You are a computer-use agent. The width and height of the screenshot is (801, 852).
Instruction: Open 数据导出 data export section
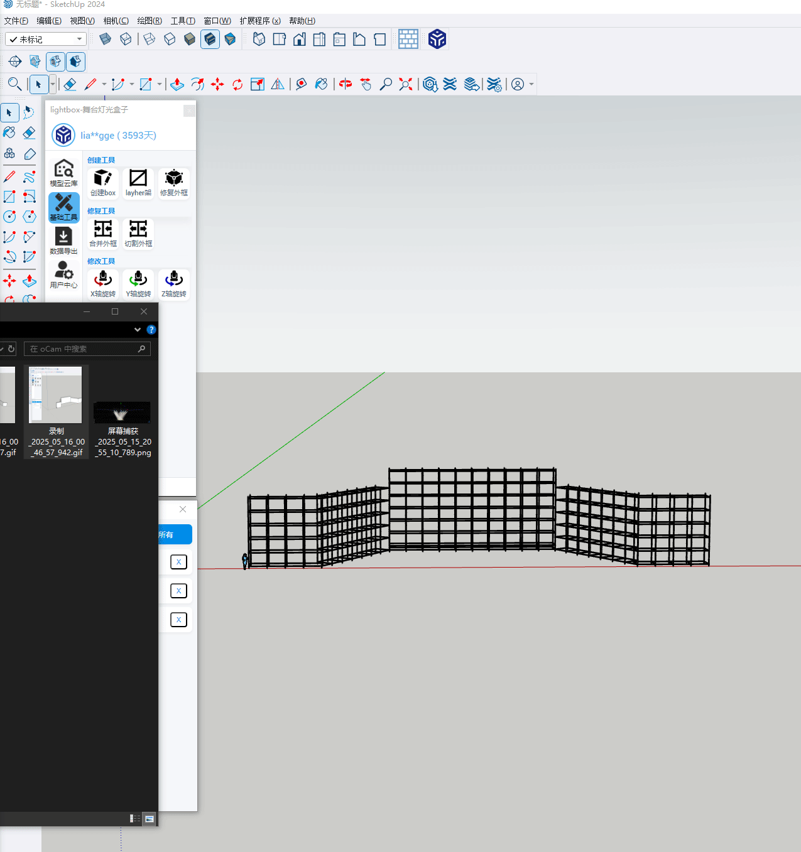[x=63, y=240]
